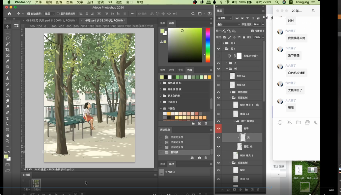Select the Frame tool
Screen dimensions: 341x195
click(8, 55)
